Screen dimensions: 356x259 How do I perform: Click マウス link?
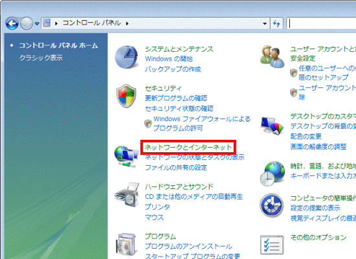coord(154,217)
